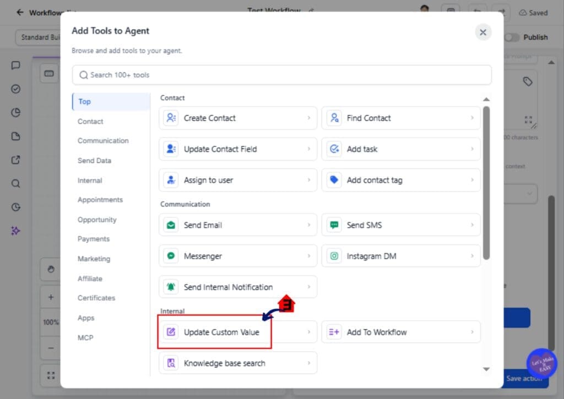Click the Update Custom Value edit icon
The height and width of the screenshot is (399, 564).
coord(171,332)
